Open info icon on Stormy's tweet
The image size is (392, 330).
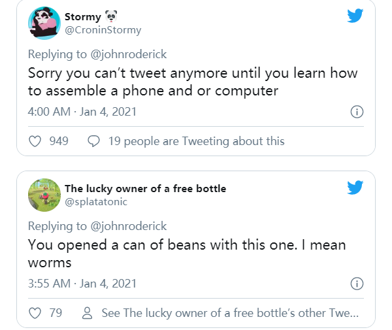[357, 112]
